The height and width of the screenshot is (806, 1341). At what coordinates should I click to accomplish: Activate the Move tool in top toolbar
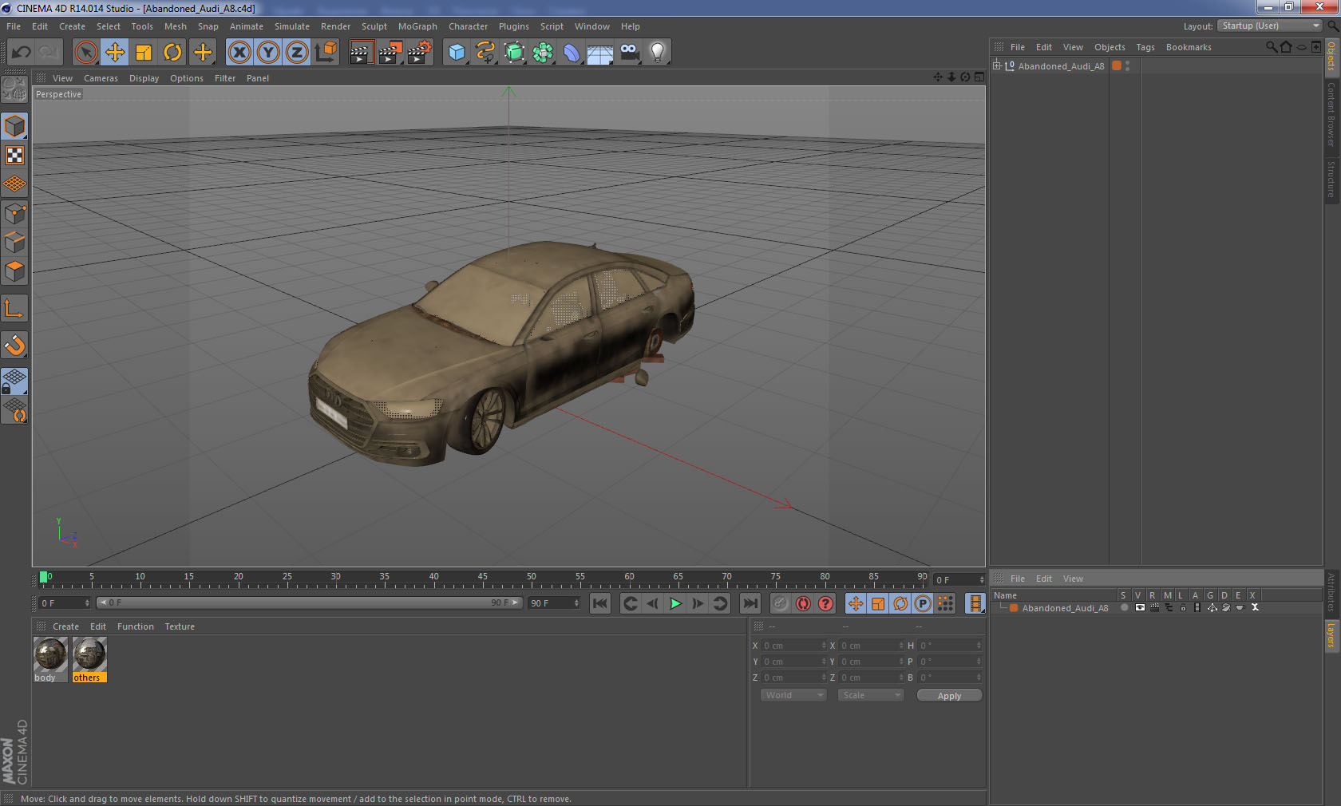click(x=115, y=53)
